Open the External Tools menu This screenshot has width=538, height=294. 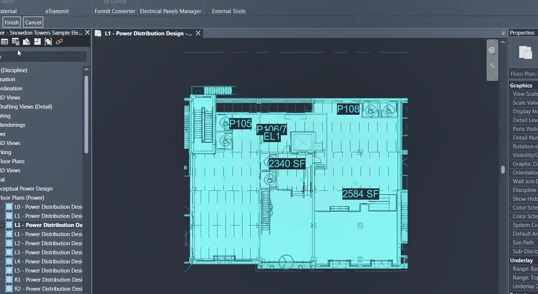(228, 11)
